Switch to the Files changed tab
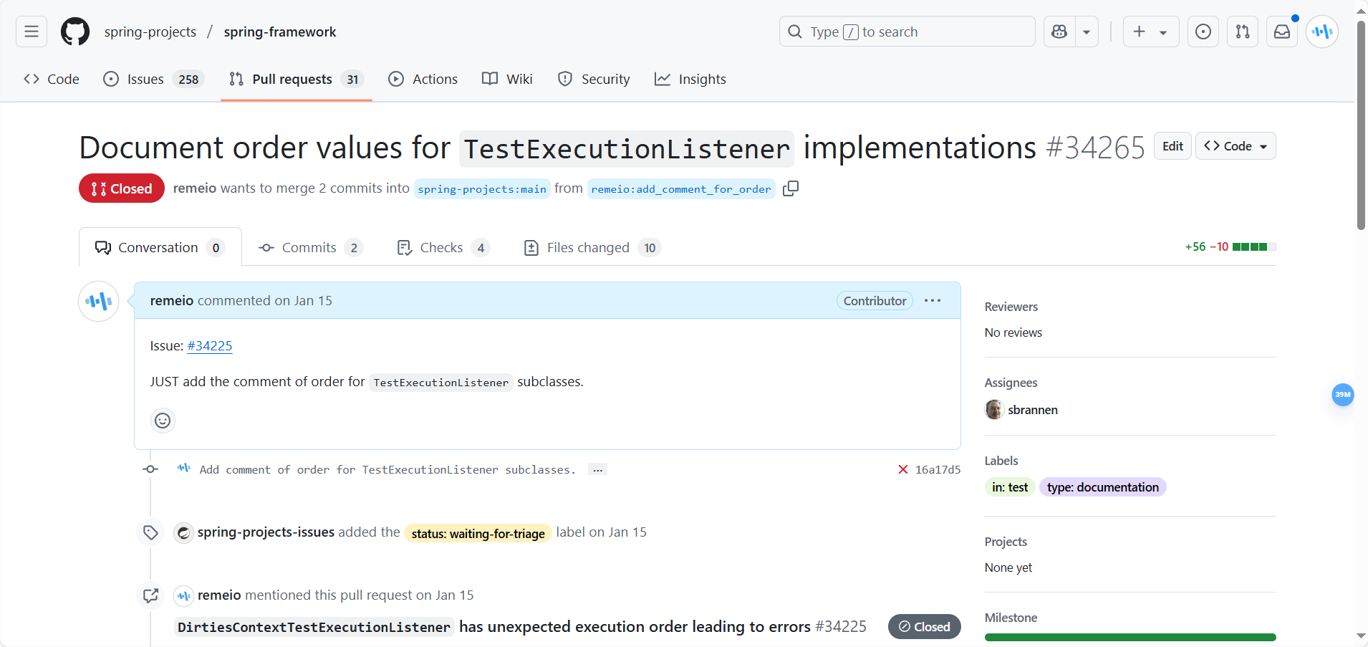Image resolution: width=1368 pixels, height=647 pixels. pos(592,248)
